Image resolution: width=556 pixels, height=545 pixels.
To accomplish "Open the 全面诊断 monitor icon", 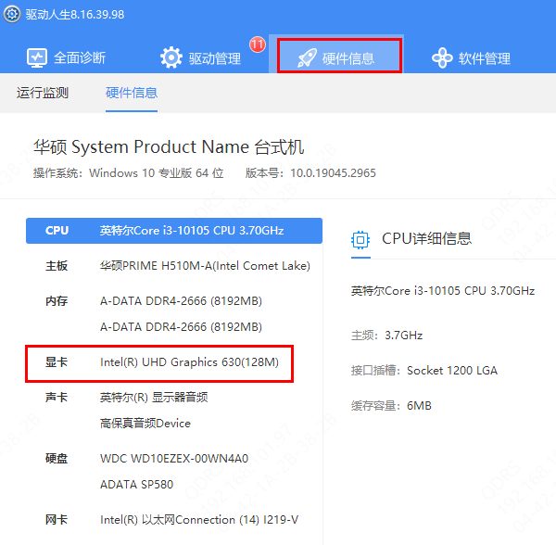I will 37,57.
